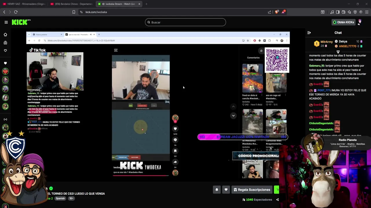Click ANGEL77770 in chat leaderboard

(x=348, y=46)
